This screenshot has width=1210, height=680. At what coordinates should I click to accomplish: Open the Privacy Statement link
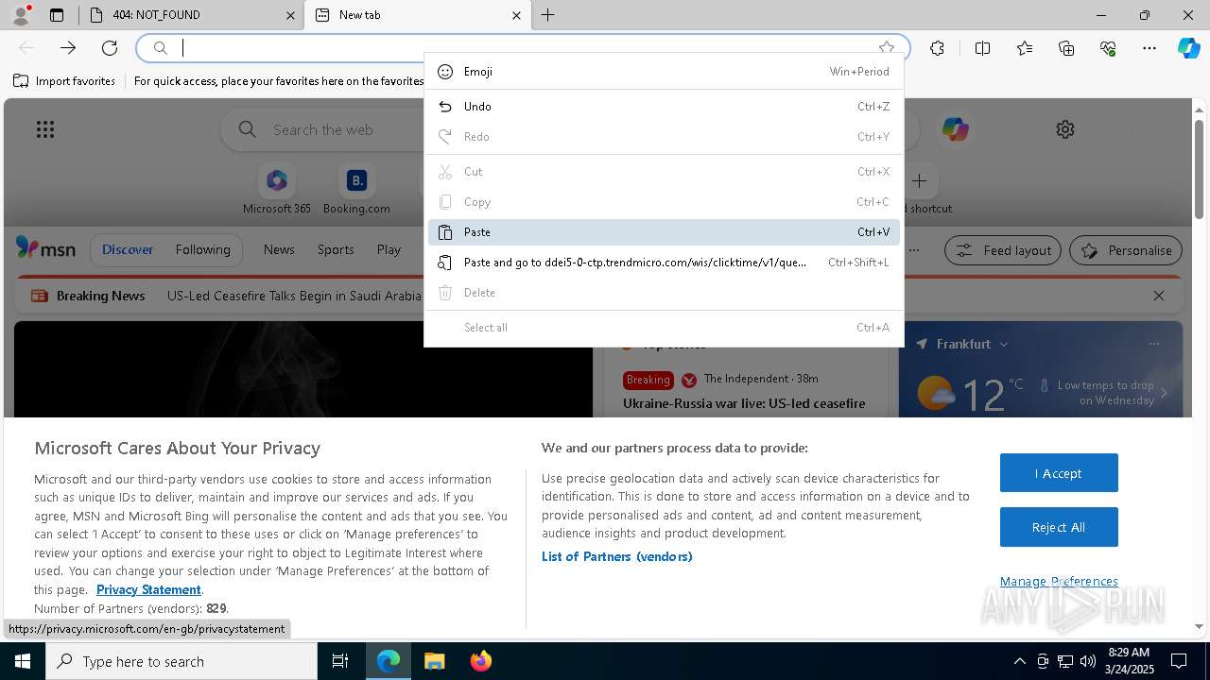click(x=148, y=589)
